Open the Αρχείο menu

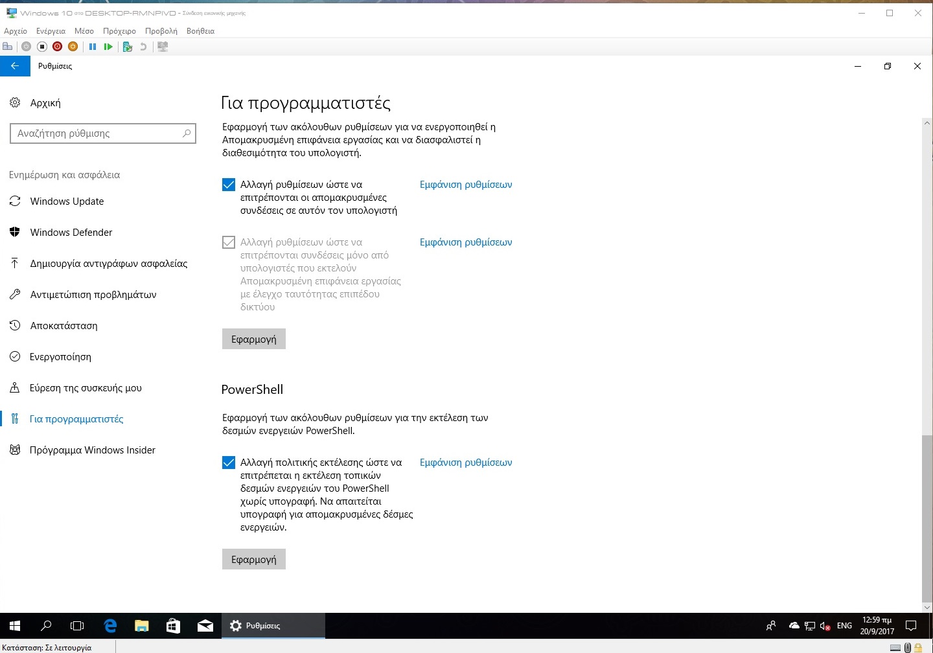point(16,31)
